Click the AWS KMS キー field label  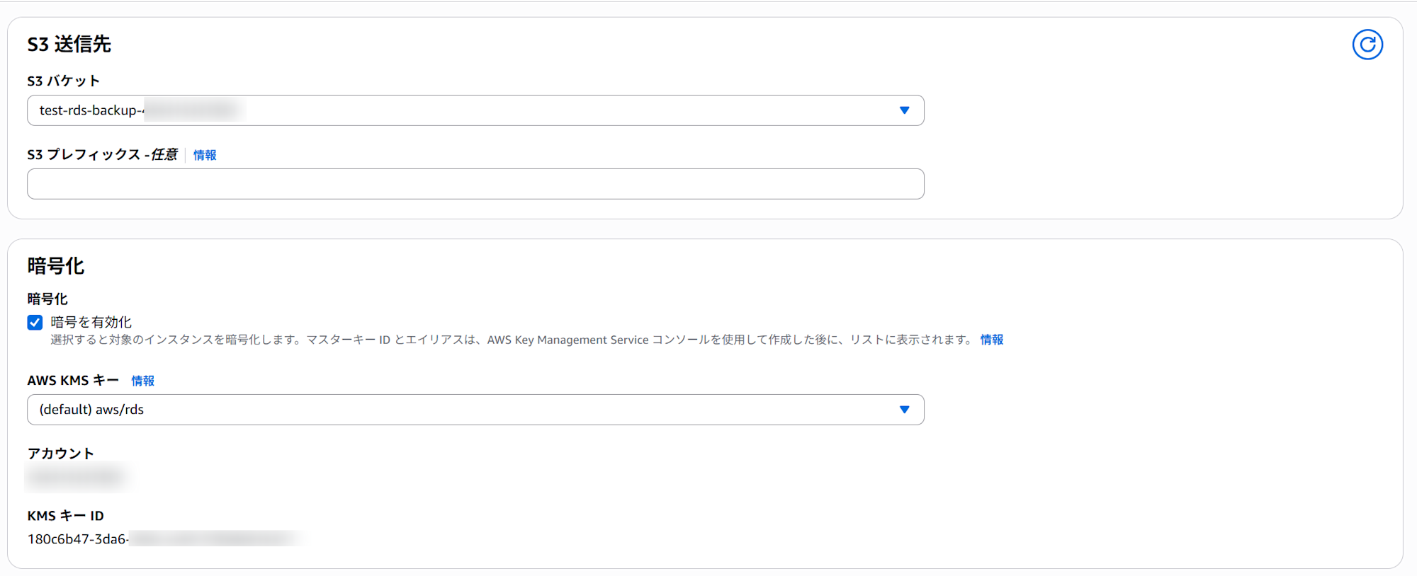point(73,381)
